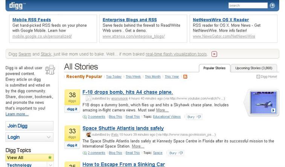285x167 pixels.
Task: Click the digg robot mascot icon
Action: (50, 70)
